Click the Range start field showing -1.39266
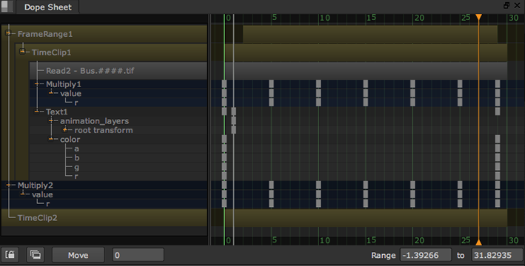The width and height of the screenshot is (525, 266). pyautogui.click(x=426, y=255)
